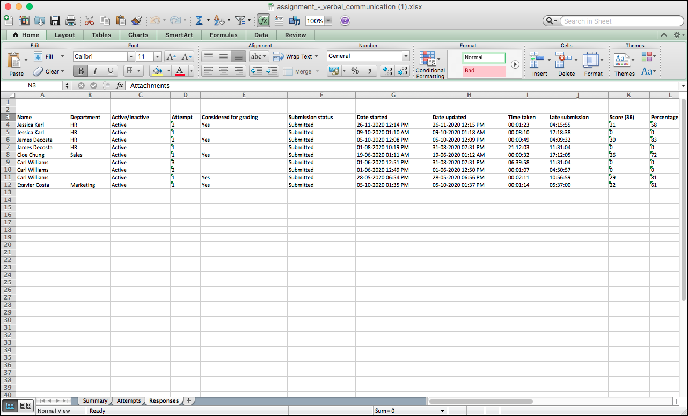Screen dimensions: 688x416
Task: Click the decrease indent icon
Action: (257, 71)
